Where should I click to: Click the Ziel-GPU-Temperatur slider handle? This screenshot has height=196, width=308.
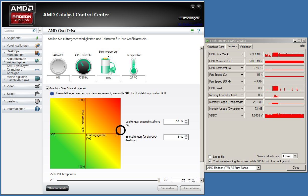pos(159,180)
